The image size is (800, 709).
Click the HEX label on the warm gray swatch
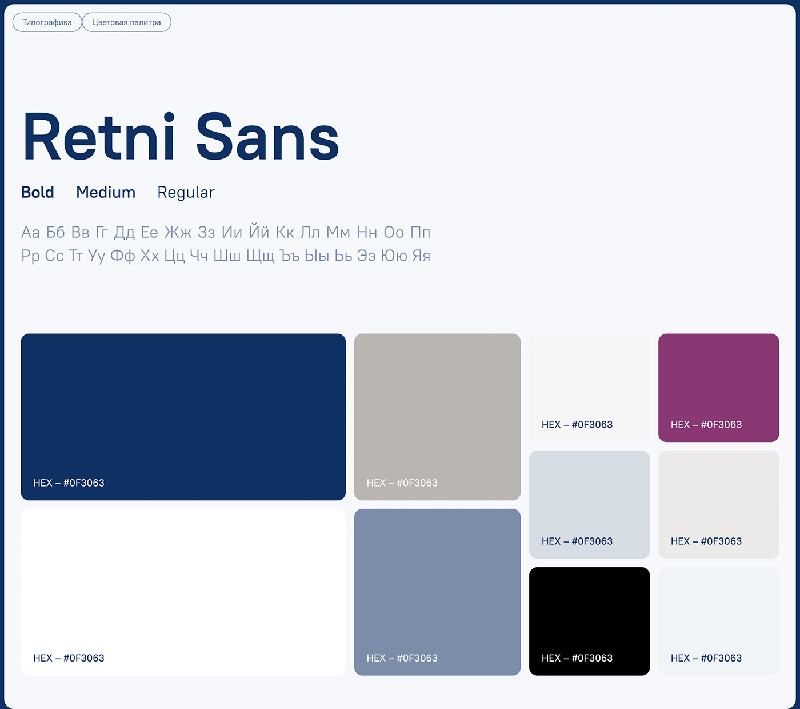pos(402,483)
